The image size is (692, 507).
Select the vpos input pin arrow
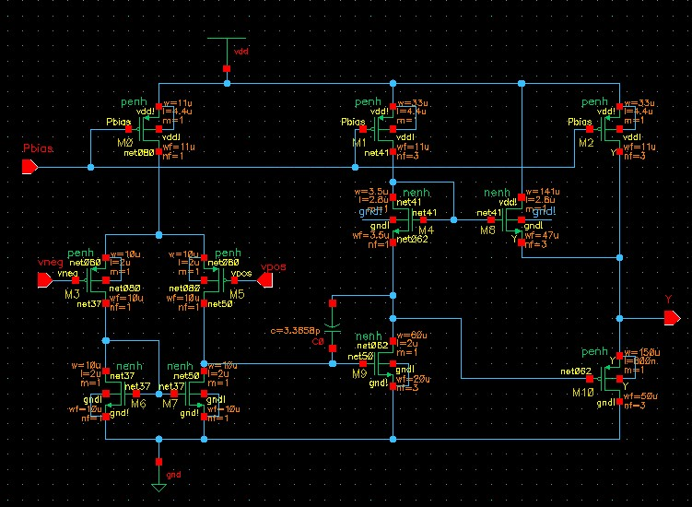[x=264, y=280]
